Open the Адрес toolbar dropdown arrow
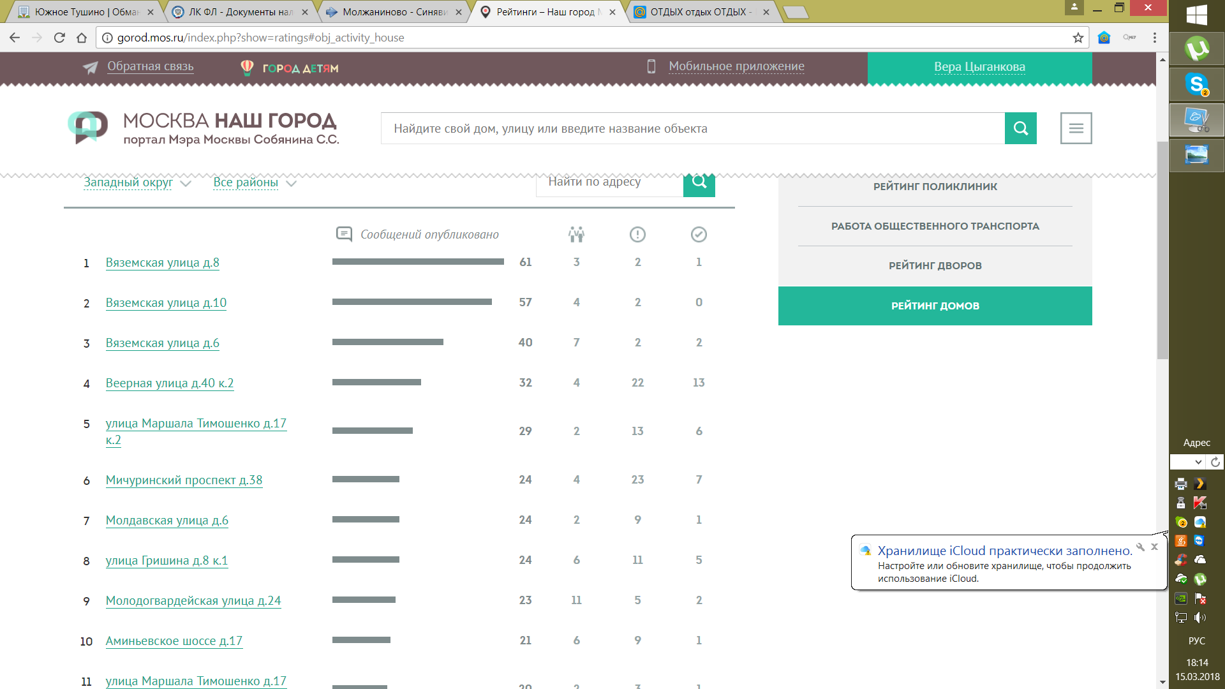Viewport: 1225px width, 689px height. 1198,462
